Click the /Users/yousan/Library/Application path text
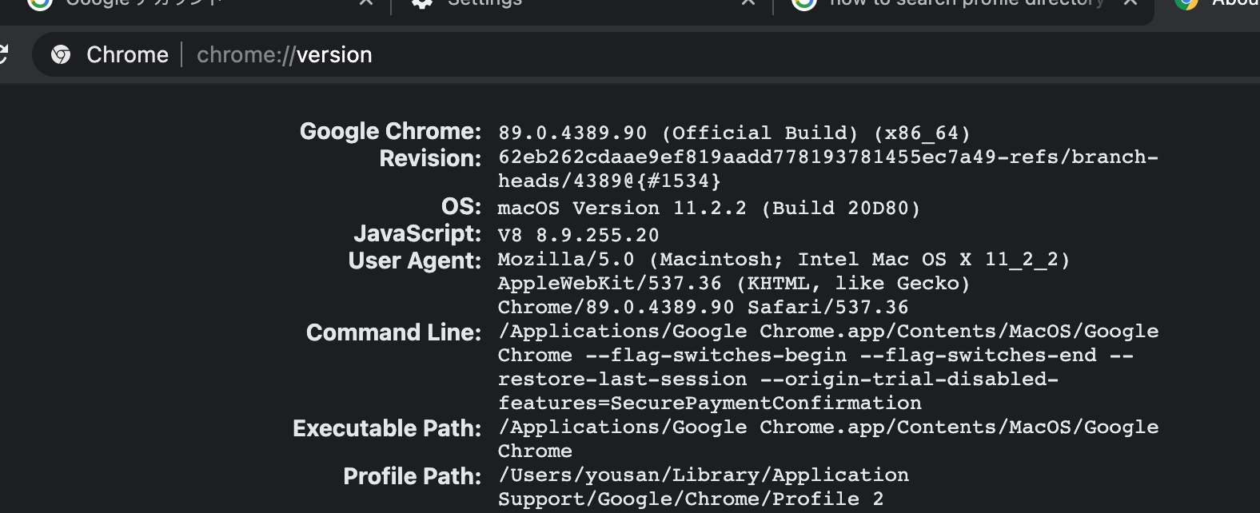This screenshot has width=1260, height=513. pos(704,475)
